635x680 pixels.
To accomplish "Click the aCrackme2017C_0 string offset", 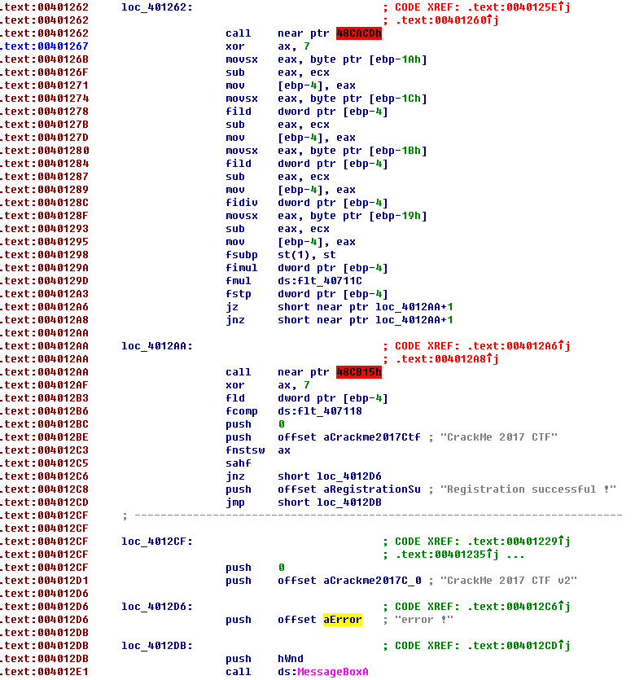I will click(x=372, y=581).
